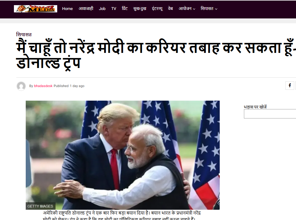Open the वेब menu item

point(170,9)
